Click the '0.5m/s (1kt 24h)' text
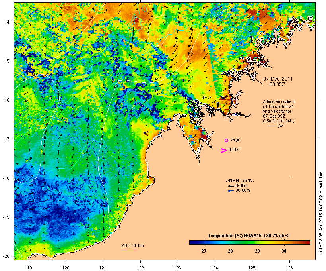Viewport: 326px width, 271px height. tap(279, 121)
